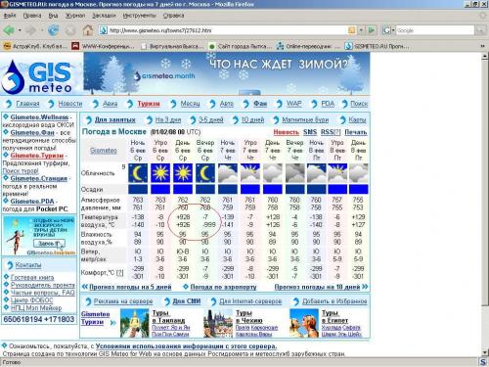Screen dimensions: 489x367
Task: Open the Вид menu
Action: 53,16
